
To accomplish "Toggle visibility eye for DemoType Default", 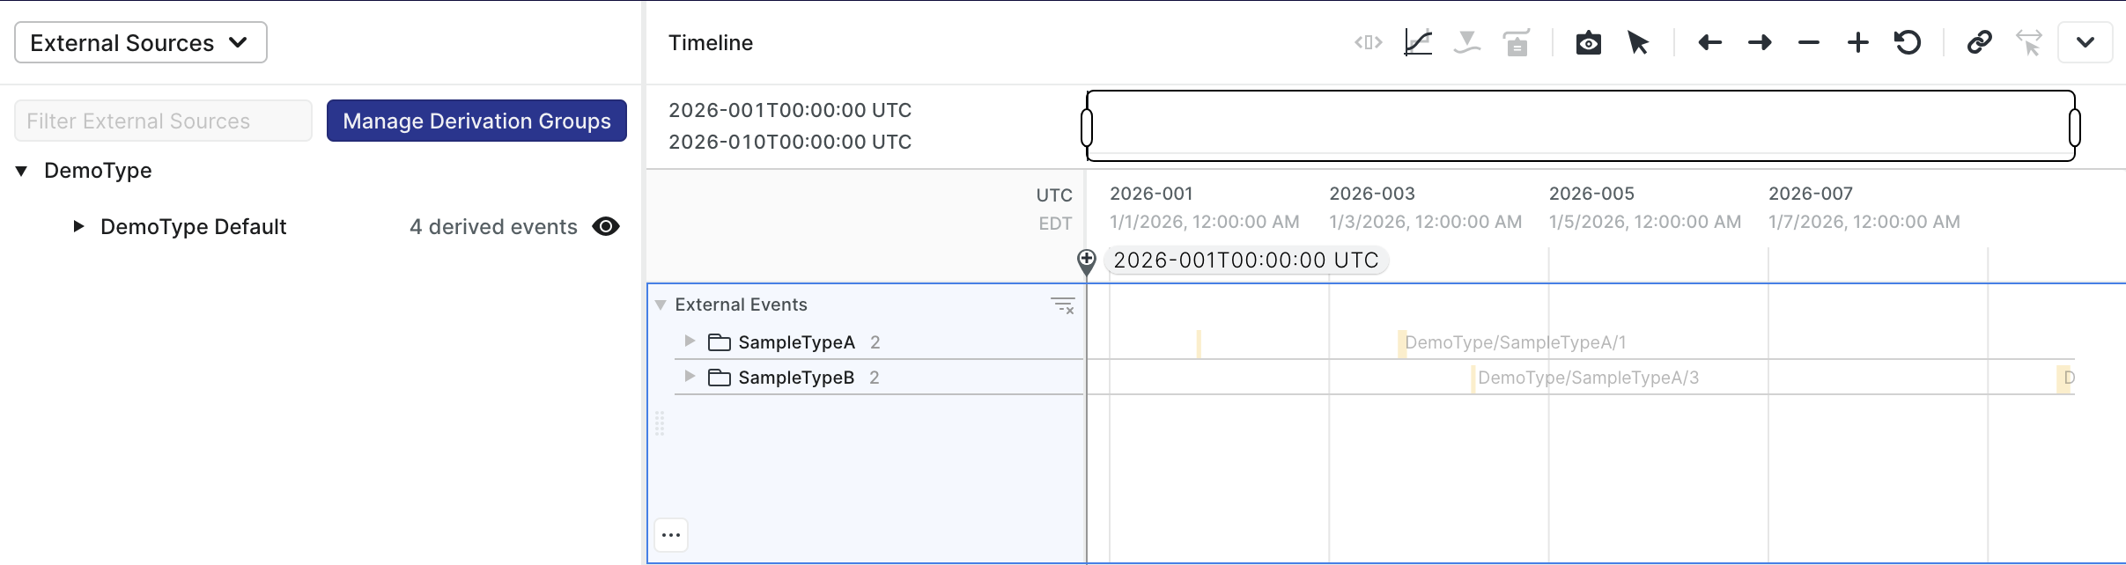I will (606, 227).
